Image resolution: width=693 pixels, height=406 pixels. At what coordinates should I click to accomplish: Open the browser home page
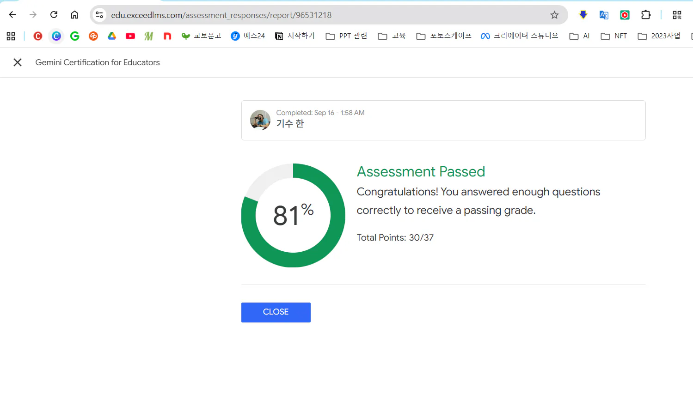[x=74, y=14]
